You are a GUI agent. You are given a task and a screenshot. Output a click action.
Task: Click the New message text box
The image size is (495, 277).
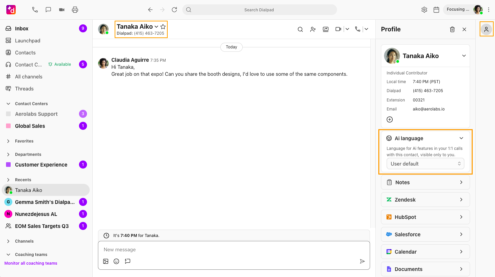click(234, 250)
